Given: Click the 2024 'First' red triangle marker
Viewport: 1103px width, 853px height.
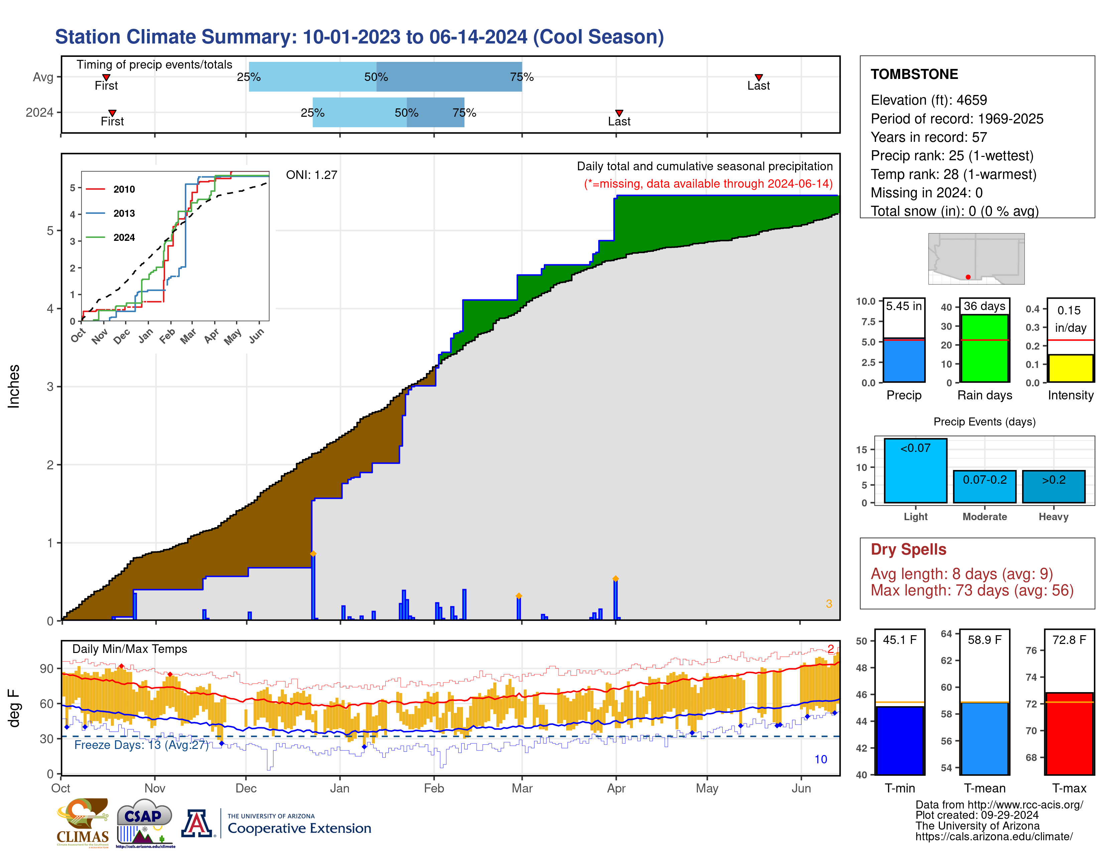Looking at the screenshot, I should click(113, 113).
